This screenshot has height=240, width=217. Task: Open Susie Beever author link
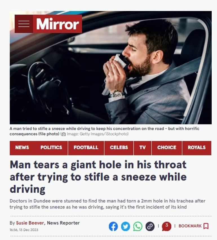click(x=30, y=223)
